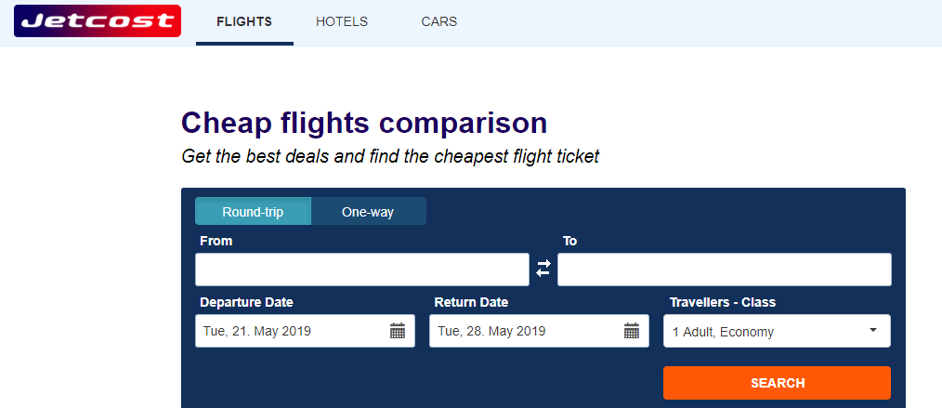Switch to One-way trip
This screenshot has height=408, width=942.
click(x=368, y=212)
